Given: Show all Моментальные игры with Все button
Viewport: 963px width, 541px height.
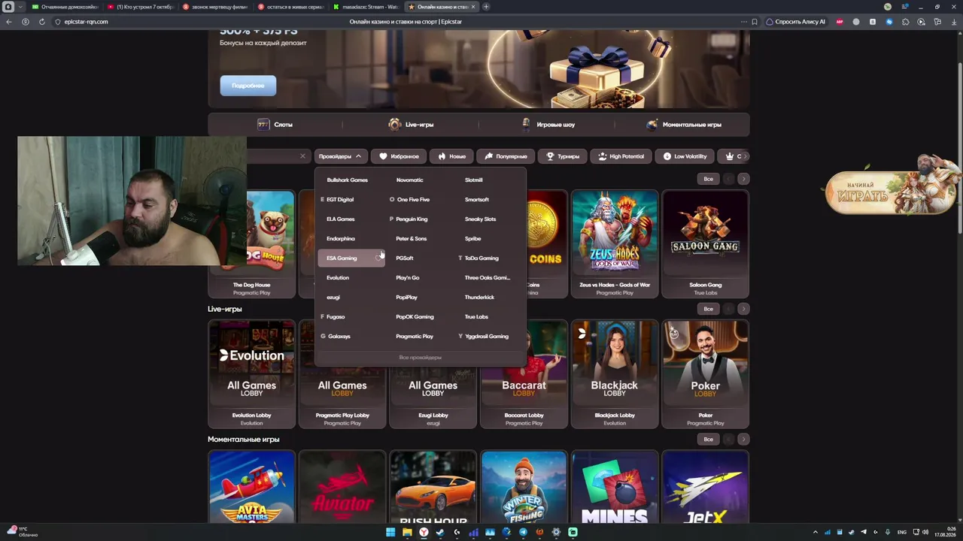Looking at the screenshot, I should [708, 439].
